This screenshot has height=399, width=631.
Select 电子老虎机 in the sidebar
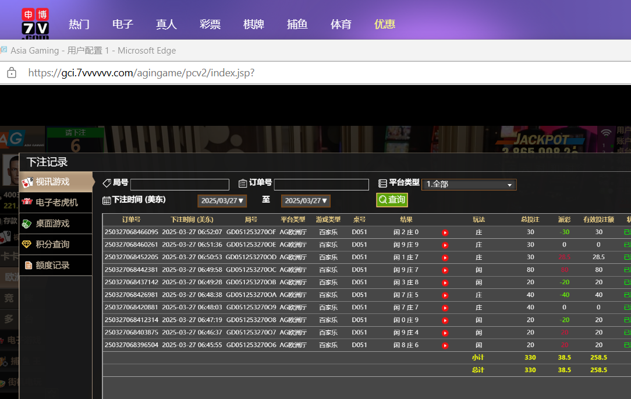pos(56,203)
